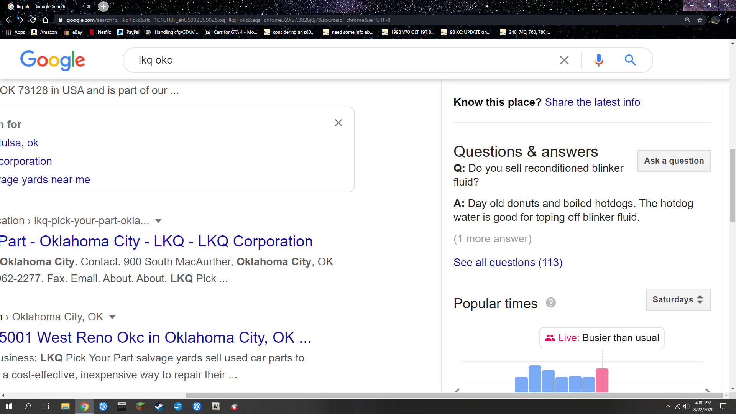The image size is (736, 414).
Task: Open Steam from the taskbar
Action: [159, 406]
